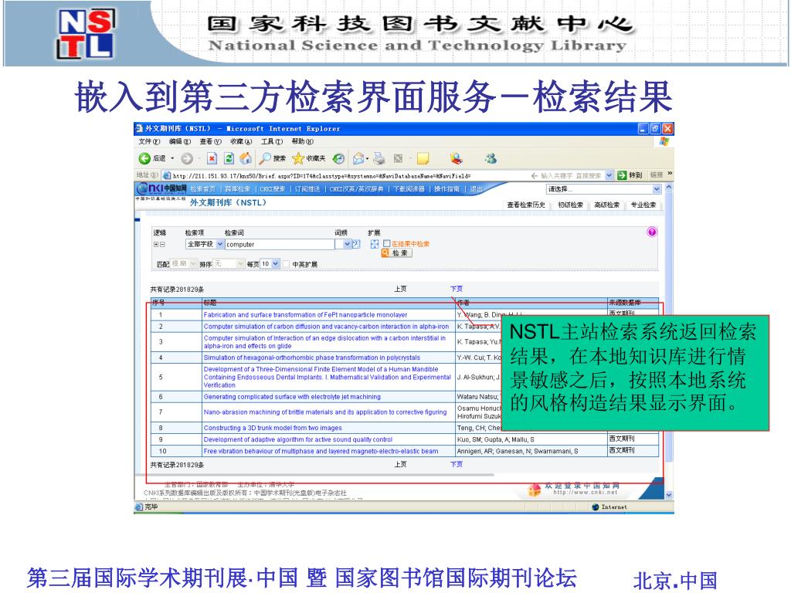Open 'Fabrication and surface transformation of FePt' result

(x=305, y=315)
